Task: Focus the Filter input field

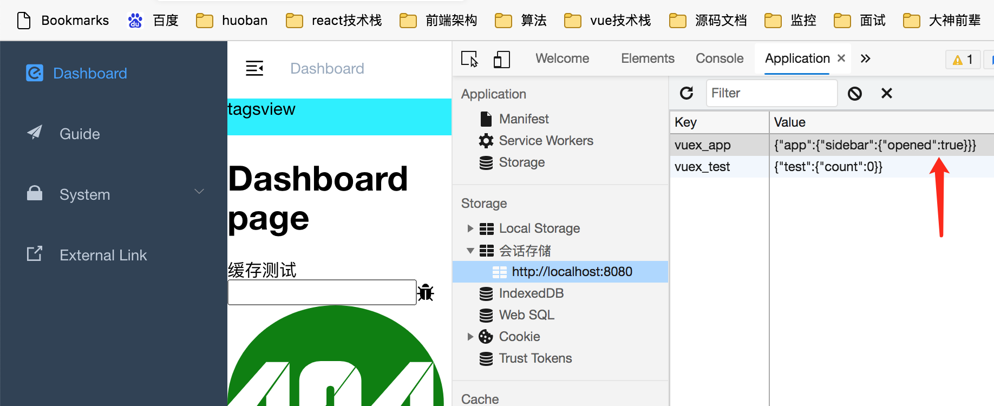Action: (x=771, y=93)
